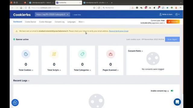Click the Pages Scanned icon

click(111, 54)
